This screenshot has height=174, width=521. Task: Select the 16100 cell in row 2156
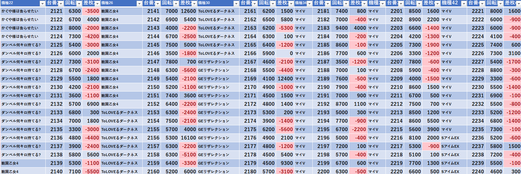(188, 138)
